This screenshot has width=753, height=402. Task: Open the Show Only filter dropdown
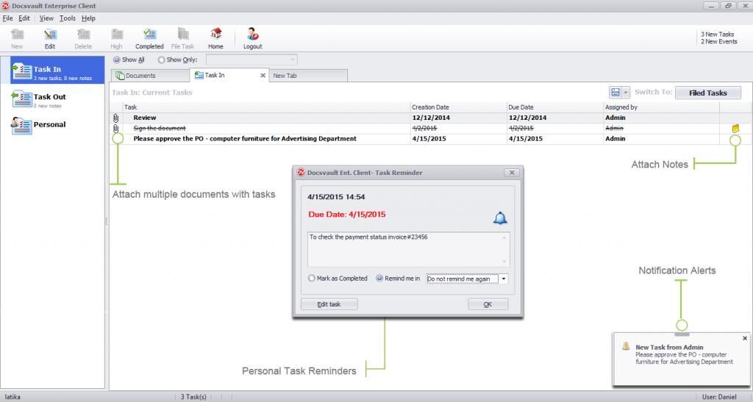pyautogui.click(x=293, y=60)
